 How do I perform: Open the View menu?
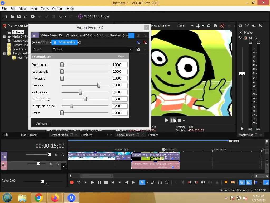pos(22,9)
